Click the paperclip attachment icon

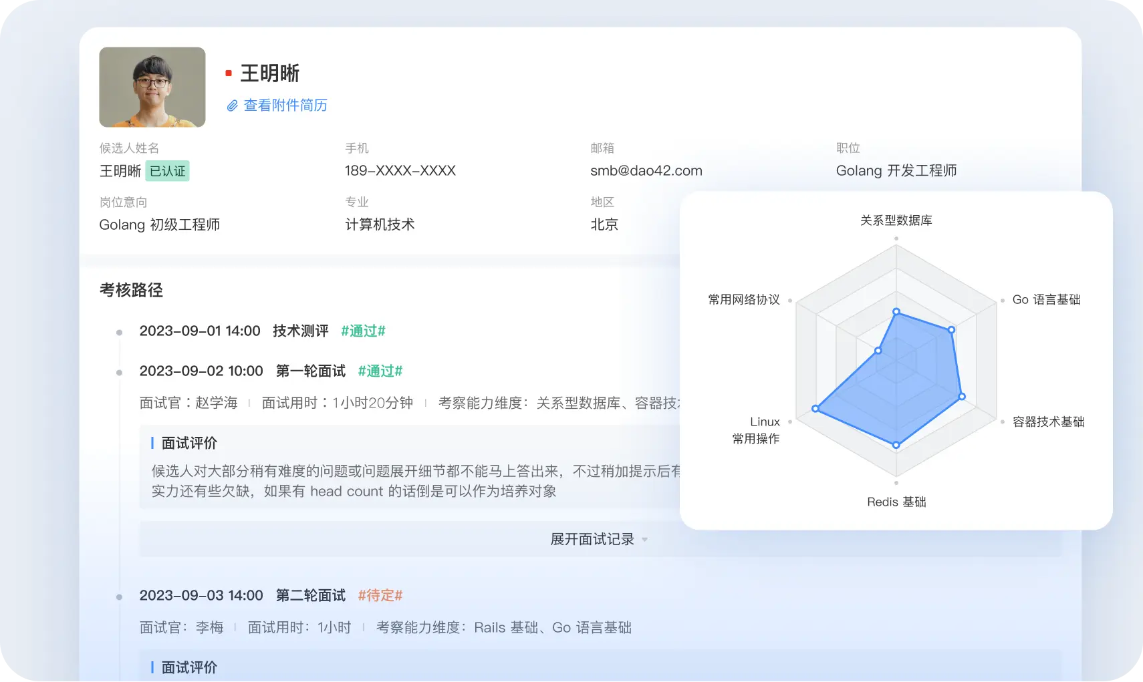(232, 106)
